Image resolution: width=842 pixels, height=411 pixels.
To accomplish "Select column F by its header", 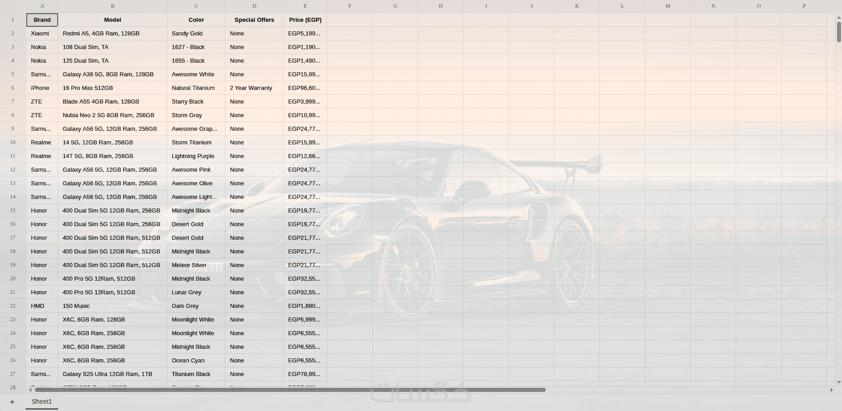I will [350, 6].
